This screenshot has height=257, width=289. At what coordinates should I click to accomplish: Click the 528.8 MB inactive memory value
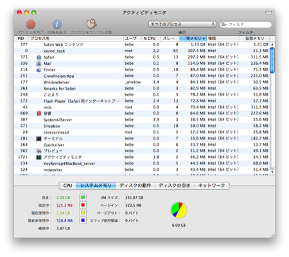(64, 220)
